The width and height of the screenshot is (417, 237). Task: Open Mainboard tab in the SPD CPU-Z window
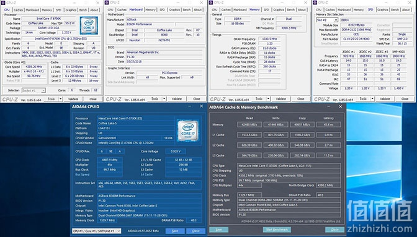[344, 10]
